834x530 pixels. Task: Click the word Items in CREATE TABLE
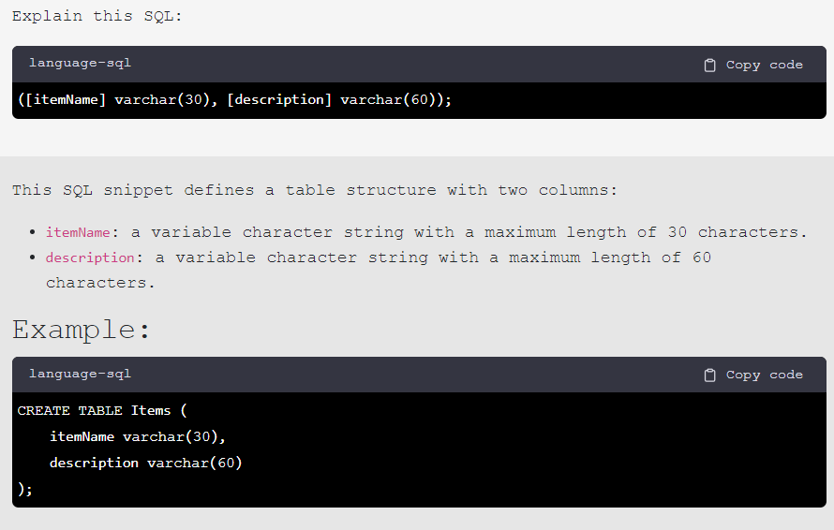coord(151,410)
